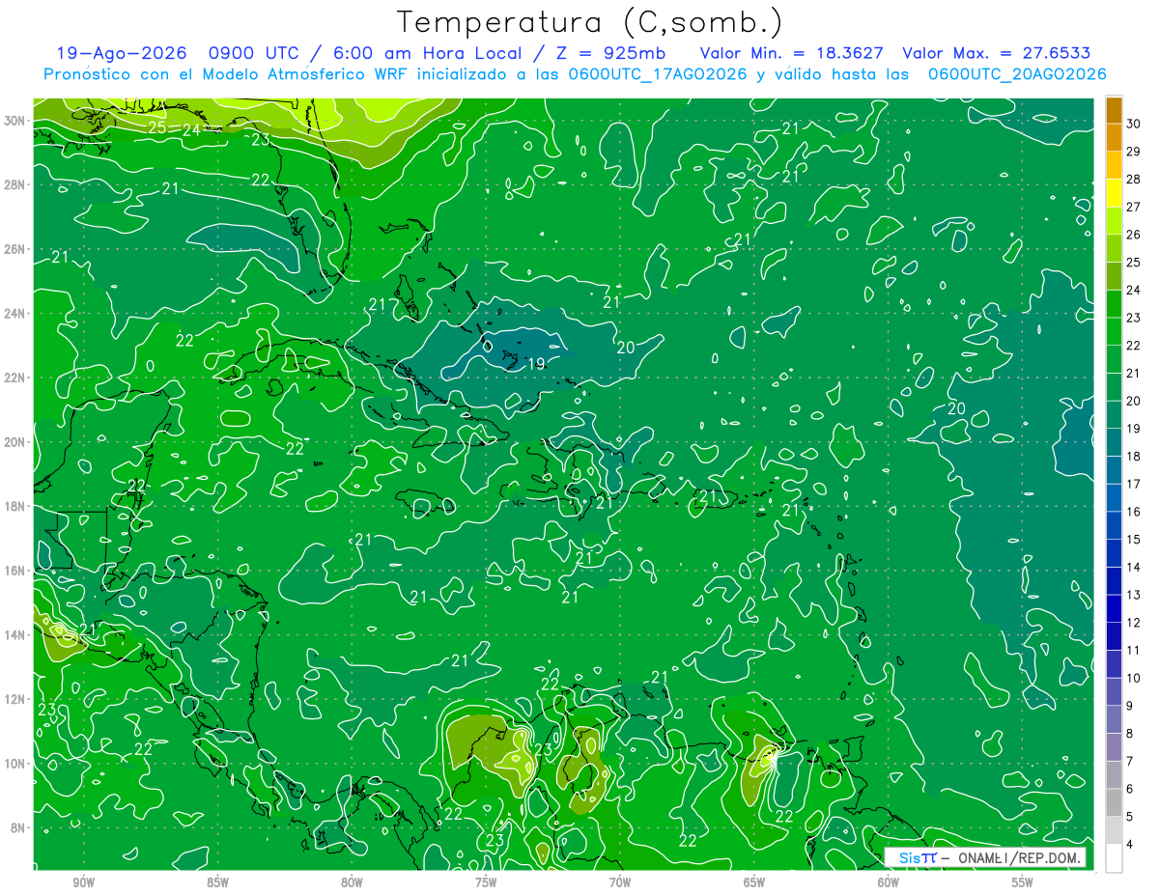Click the 90W longitude axis label

point(83,882)
